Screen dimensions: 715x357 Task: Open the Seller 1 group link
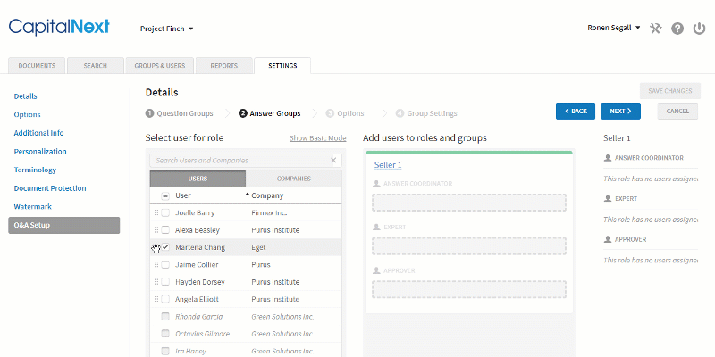click(388, 165)
